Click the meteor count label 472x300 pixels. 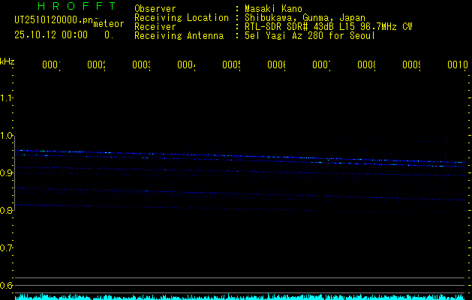point(108,24)
